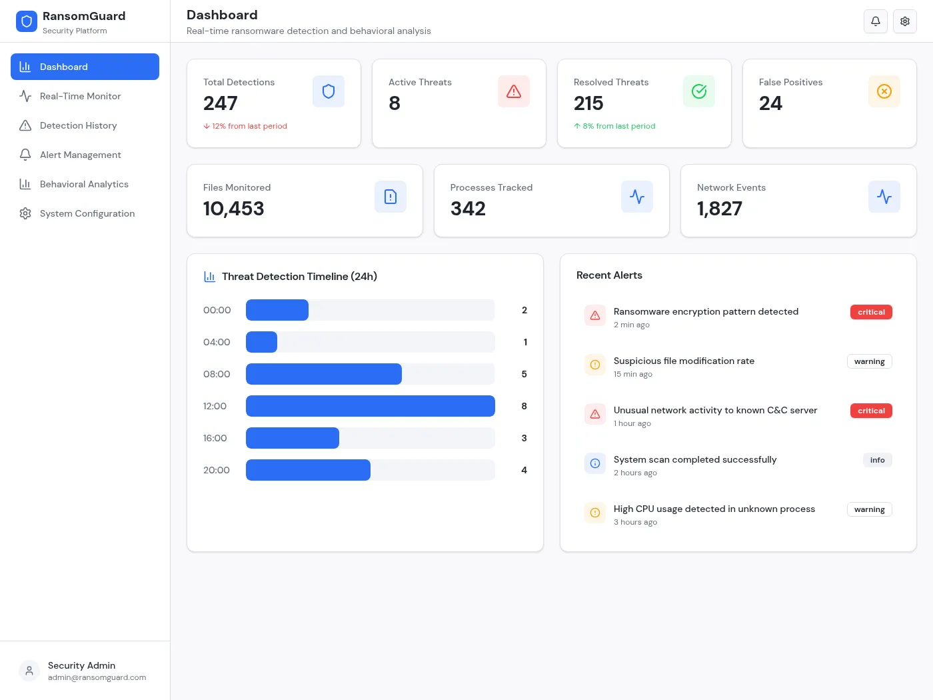Open Alert Management section
The width and height of the screenshot is (933, 700).
[x=85, y=155]
